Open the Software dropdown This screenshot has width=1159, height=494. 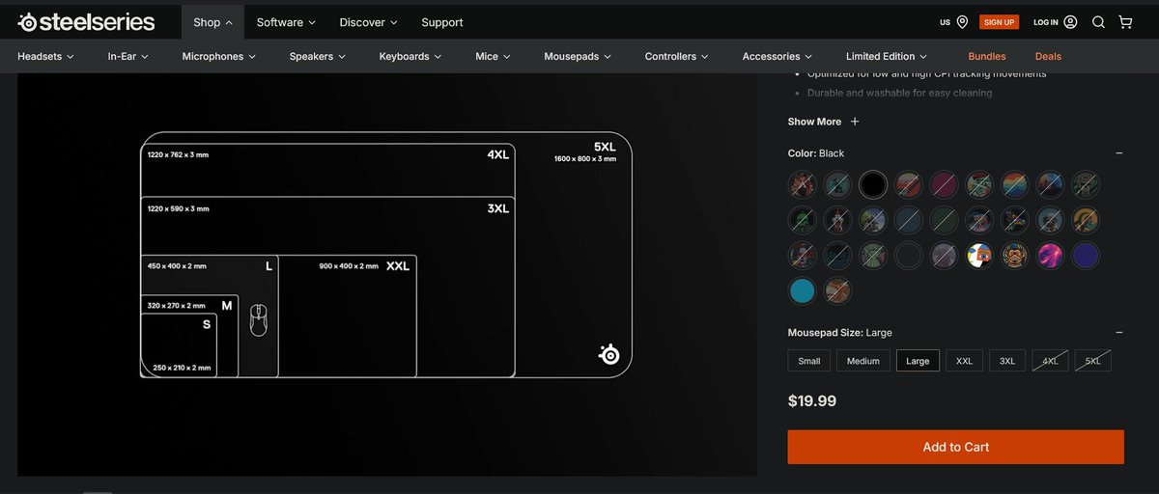[286, 22]
